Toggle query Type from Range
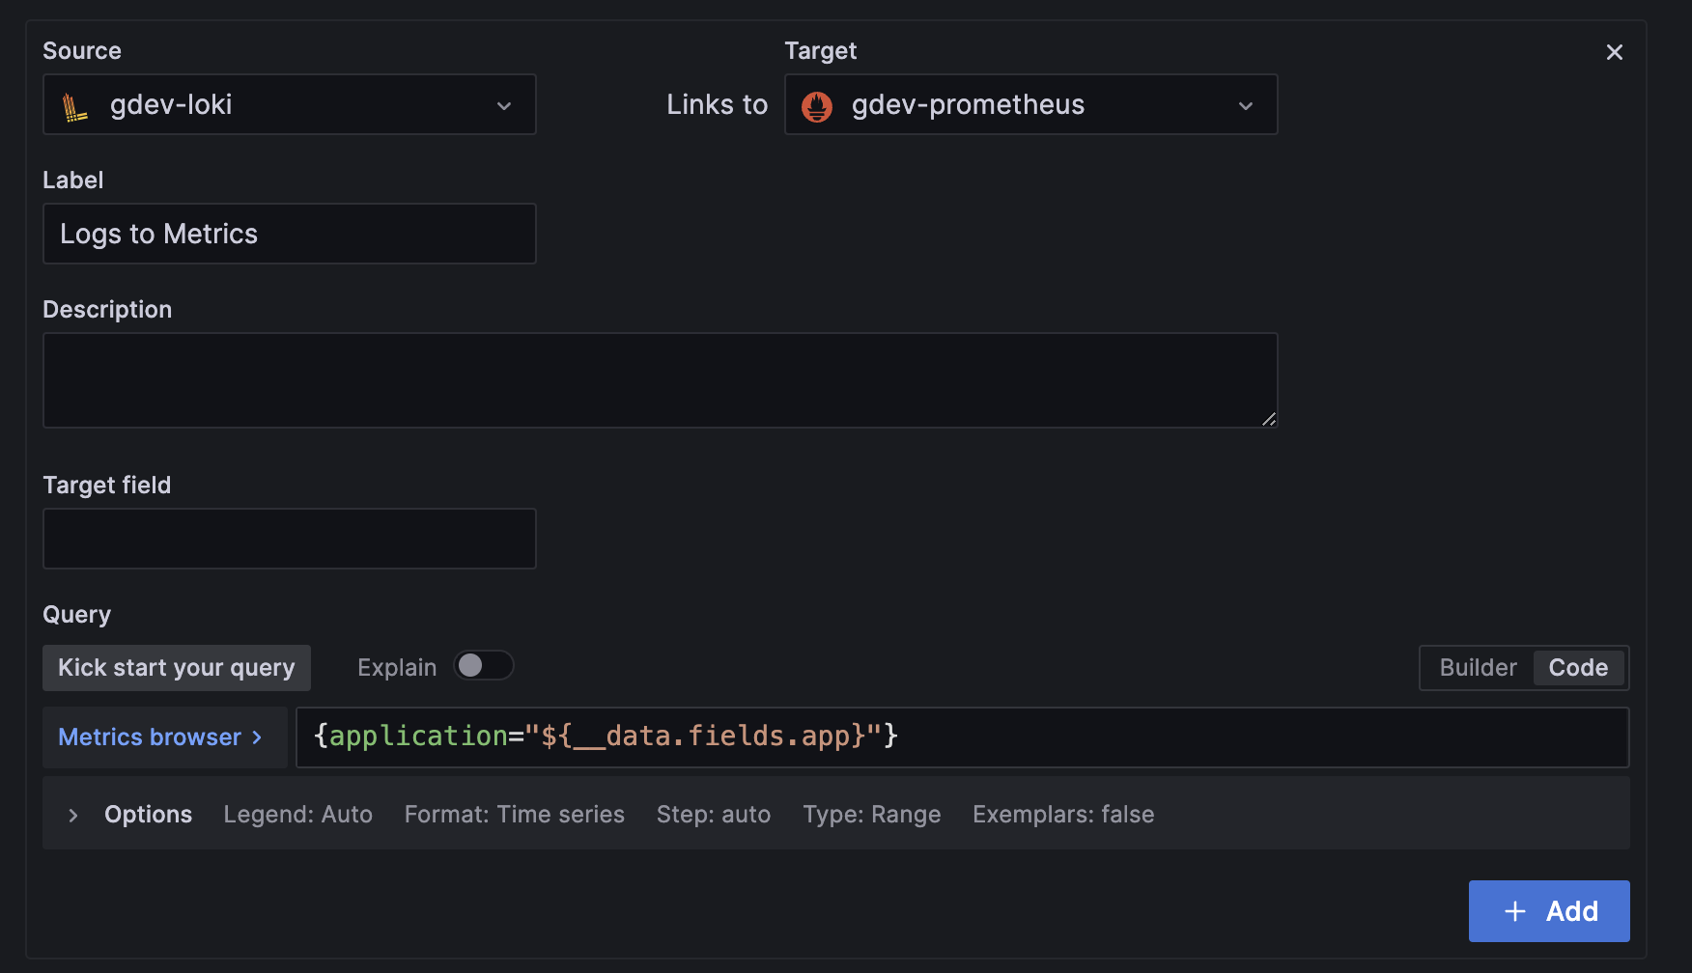The height and width of the screenshot is (973, 1692). (x=871, y=814)
